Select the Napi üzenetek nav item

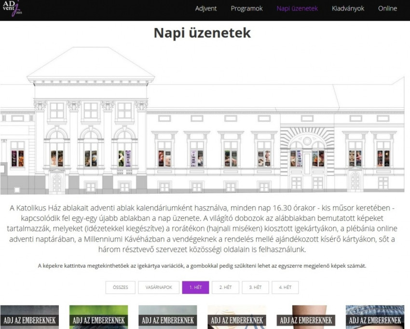point(297,8)
